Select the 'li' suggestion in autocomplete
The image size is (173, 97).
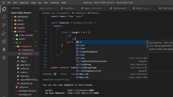(111, 42)
